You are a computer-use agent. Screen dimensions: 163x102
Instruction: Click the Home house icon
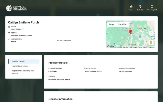[131, 6]
